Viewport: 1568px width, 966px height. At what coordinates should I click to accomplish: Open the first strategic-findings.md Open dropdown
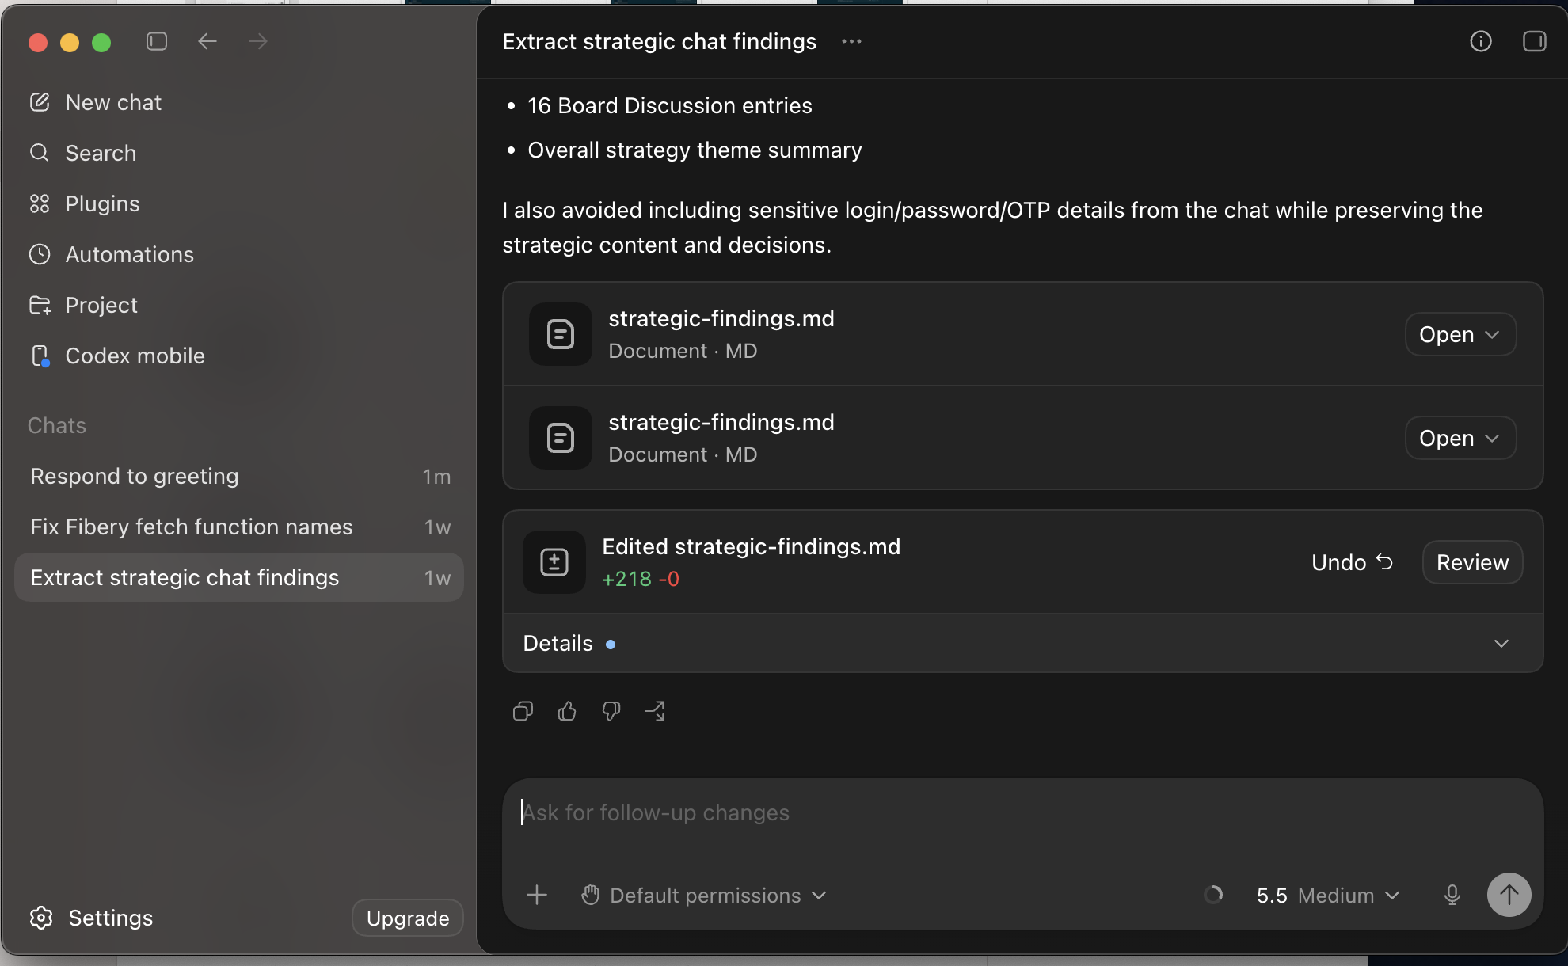(1460, 334)
